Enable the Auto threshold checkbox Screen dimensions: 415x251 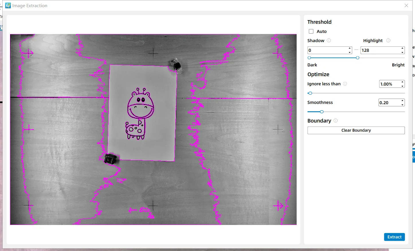pyautogui.click(x=311, y=31)
